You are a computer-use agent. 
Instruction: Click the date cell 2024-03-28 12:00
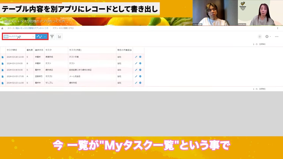coord(15,57)
